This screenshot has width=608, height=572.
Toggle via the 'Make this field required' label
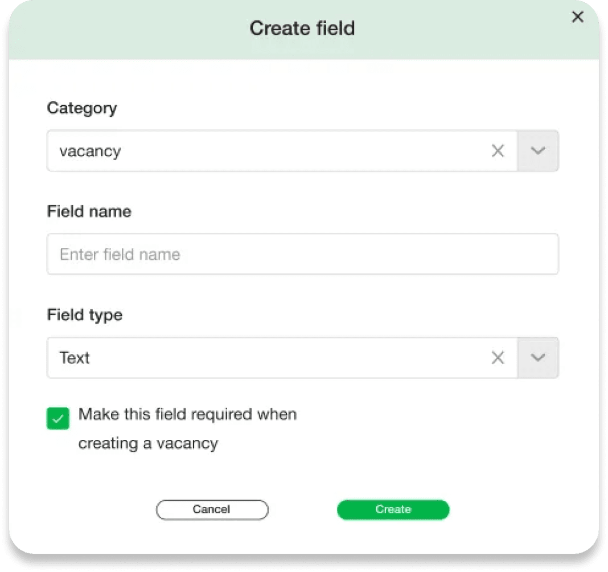tap(187, 414)
